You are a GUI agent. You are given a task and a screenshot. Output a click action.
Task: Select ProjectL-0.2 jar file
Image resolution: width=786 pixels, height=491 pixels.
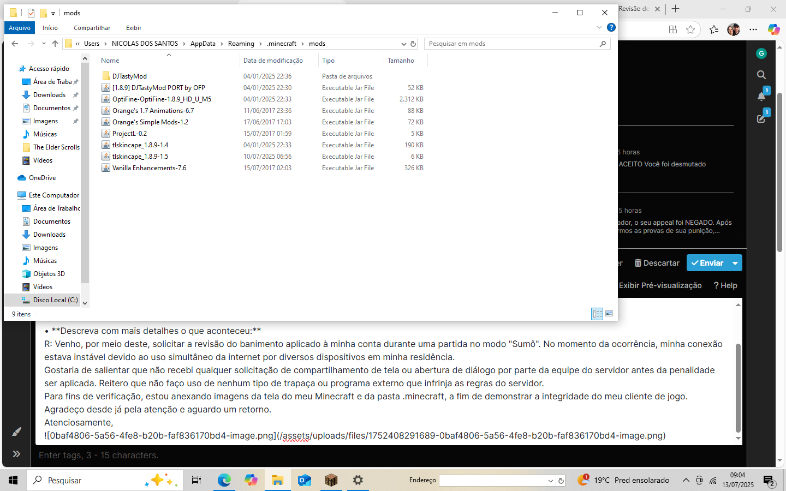[129, 134]
